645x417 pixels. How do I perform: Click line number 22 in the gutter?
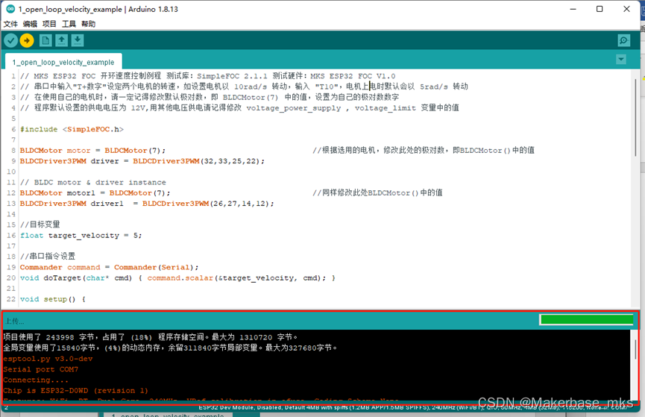pyautogui.click(x=11, y=299)
